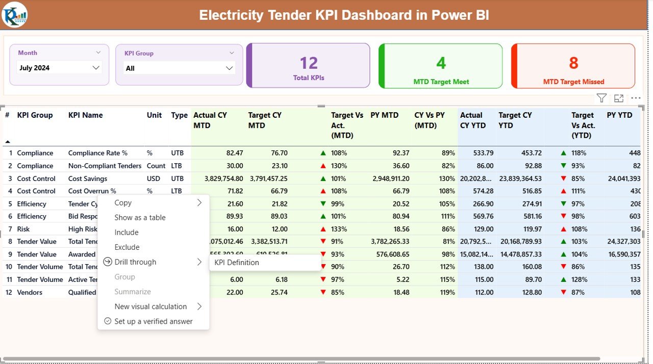Click the sort arrow under # column
This screenshot has height=364, width=653.
coord(7,141)
